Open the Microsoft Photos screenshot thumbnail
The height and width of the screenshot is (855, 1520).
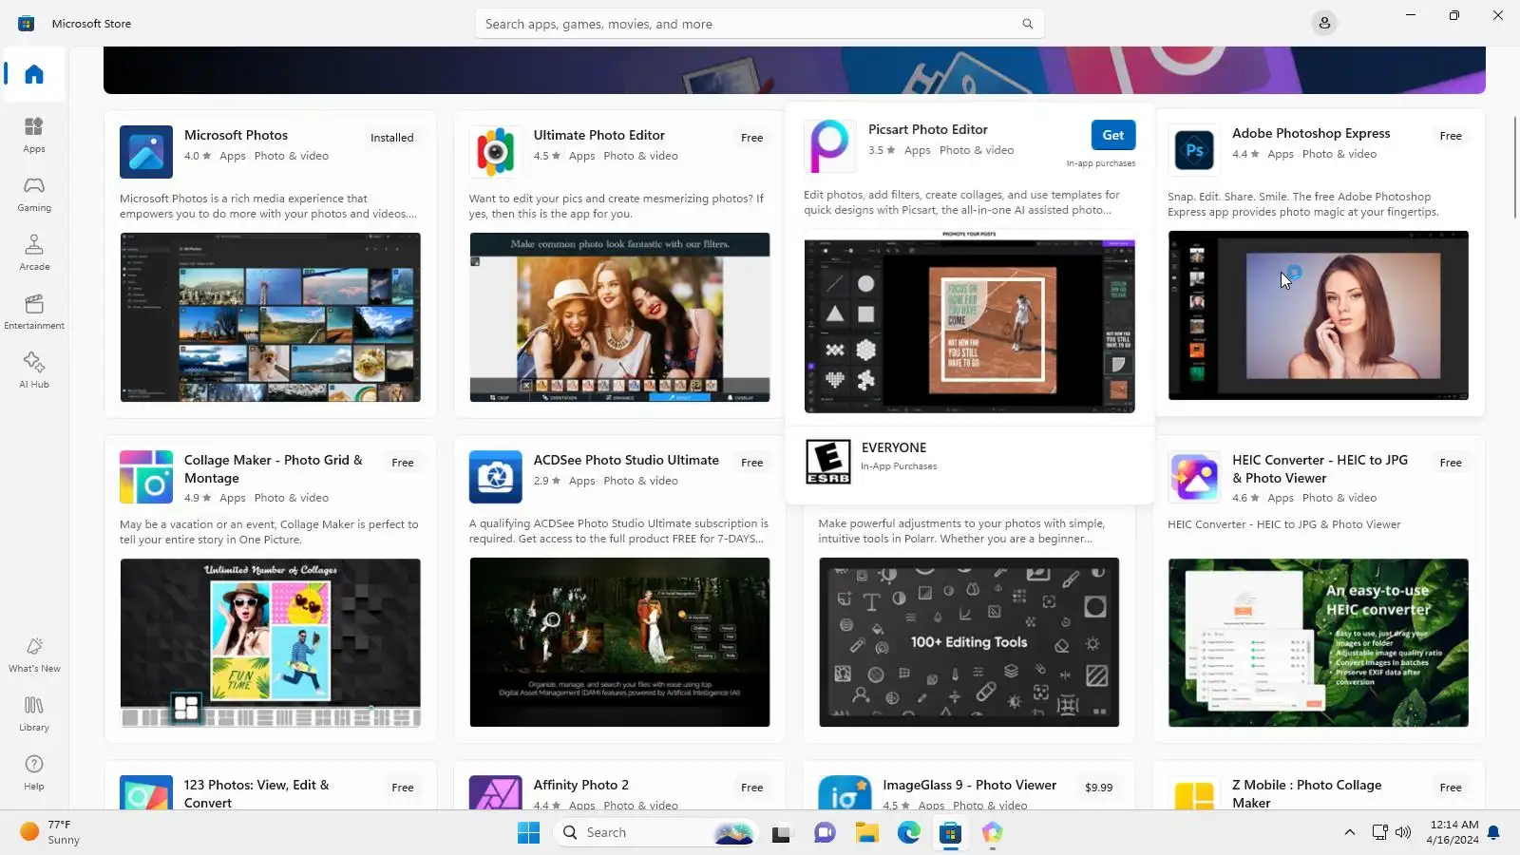pos(271,317)
